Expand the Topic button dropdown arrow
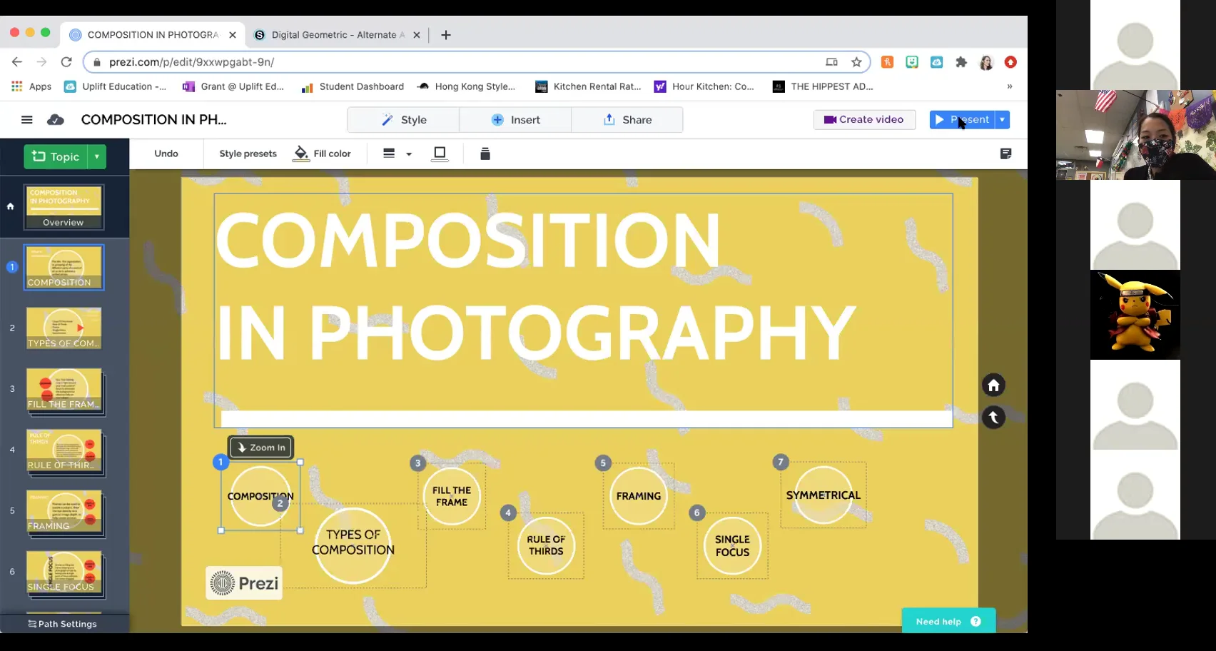This screenshot has width=1216, height=651. (97, 156)
